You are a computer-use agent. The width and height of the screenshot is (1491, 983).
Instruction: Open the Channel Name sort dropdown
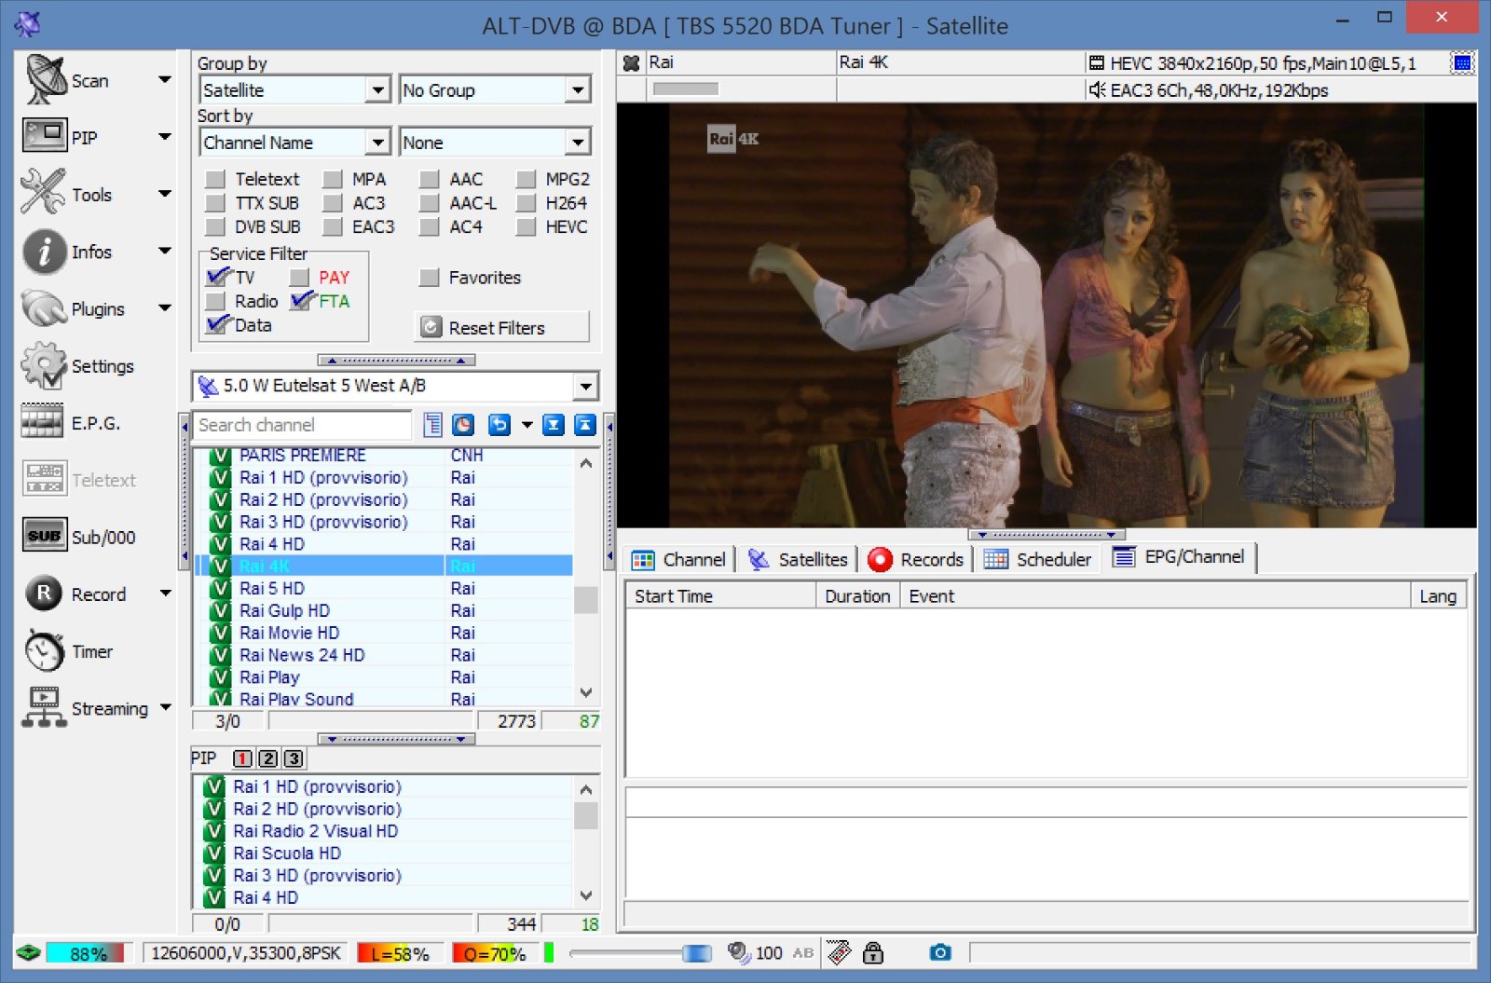click(377, 143)
